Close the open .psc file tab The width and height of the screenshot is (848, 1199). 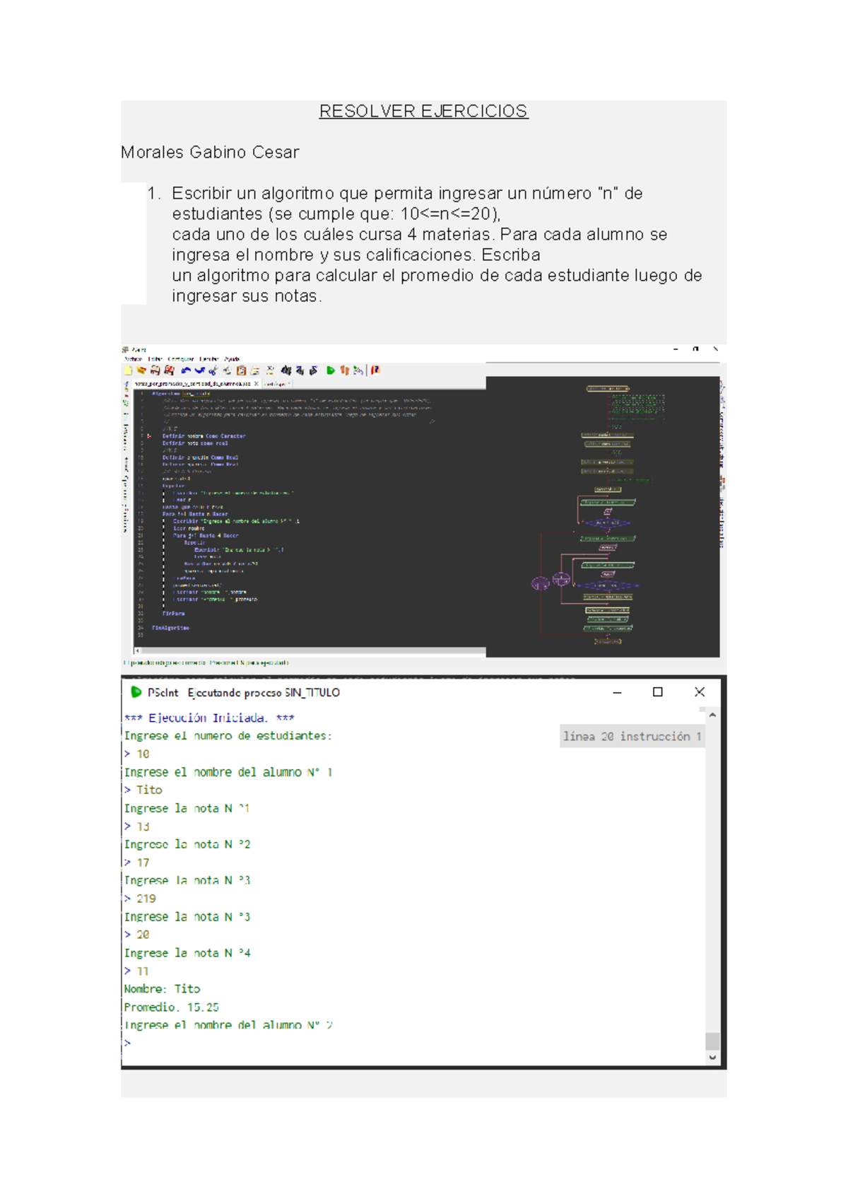[x=256, y=384]
